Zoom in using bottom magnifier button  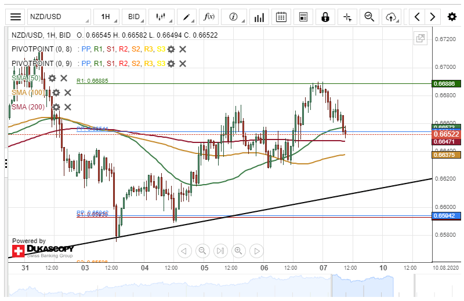click(238, 251)
